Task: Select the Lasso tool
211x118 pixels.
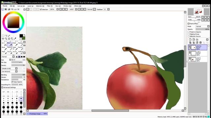Action: point(6,36)
